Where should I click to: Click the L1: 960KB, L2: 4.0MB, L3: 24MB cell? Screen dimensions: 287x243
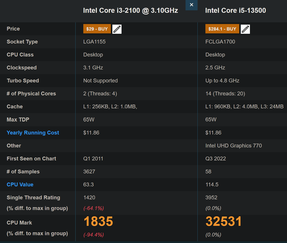point(244,107)
